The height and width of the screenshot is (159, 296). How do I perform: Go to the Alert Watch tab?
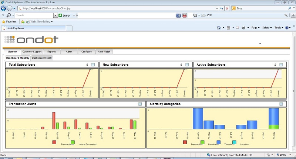104,52
